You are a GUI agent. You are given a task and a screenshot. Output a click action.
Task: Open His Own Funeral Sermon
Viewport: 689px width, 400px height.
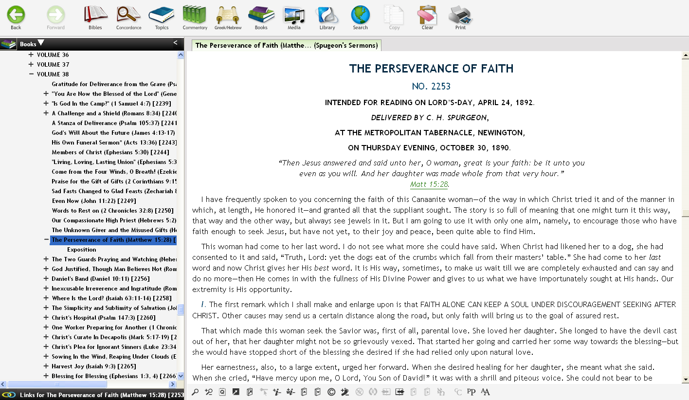114,142
